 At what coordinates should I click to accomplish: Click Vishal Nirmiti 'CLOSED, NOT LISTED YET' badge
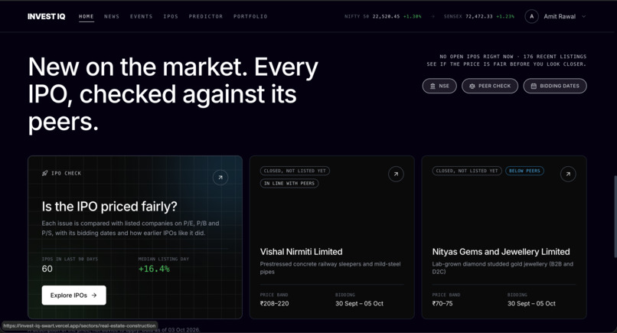(x=295, y=171)
